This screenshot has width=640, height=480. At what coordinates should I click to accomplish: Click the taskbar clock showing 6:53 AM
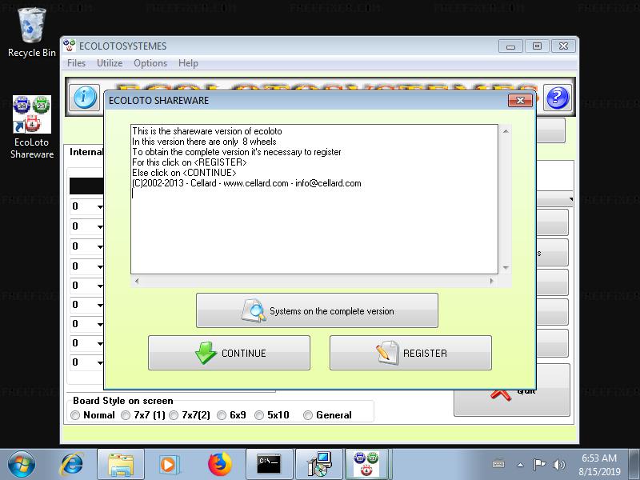coord(599,465)
